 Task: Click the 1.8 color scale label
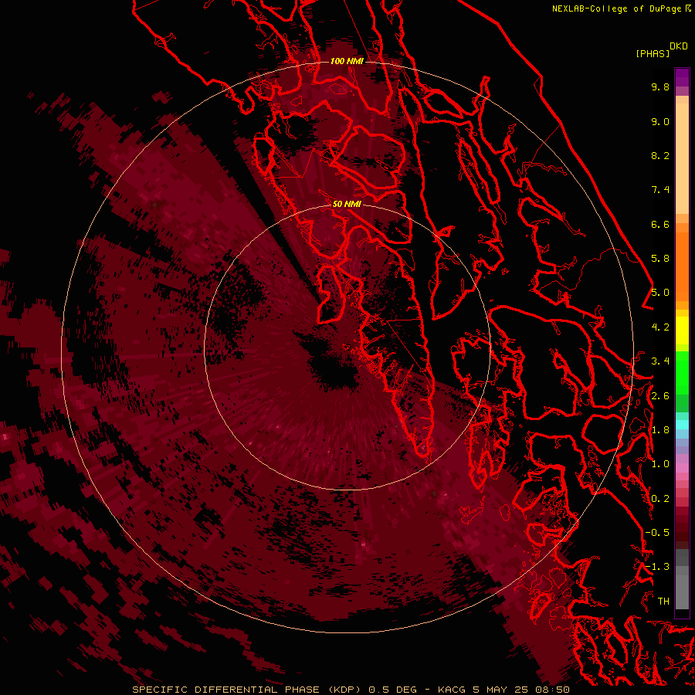[x=660, y=430]
